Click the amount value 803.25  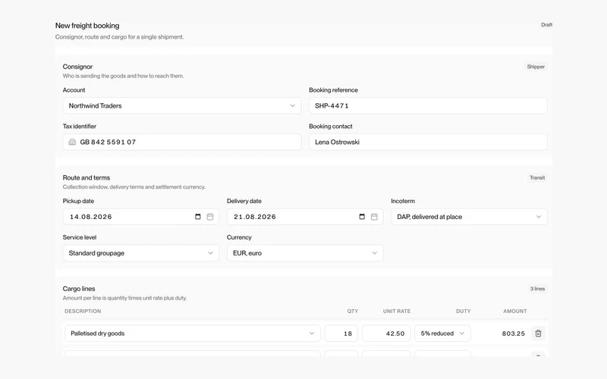514,334
